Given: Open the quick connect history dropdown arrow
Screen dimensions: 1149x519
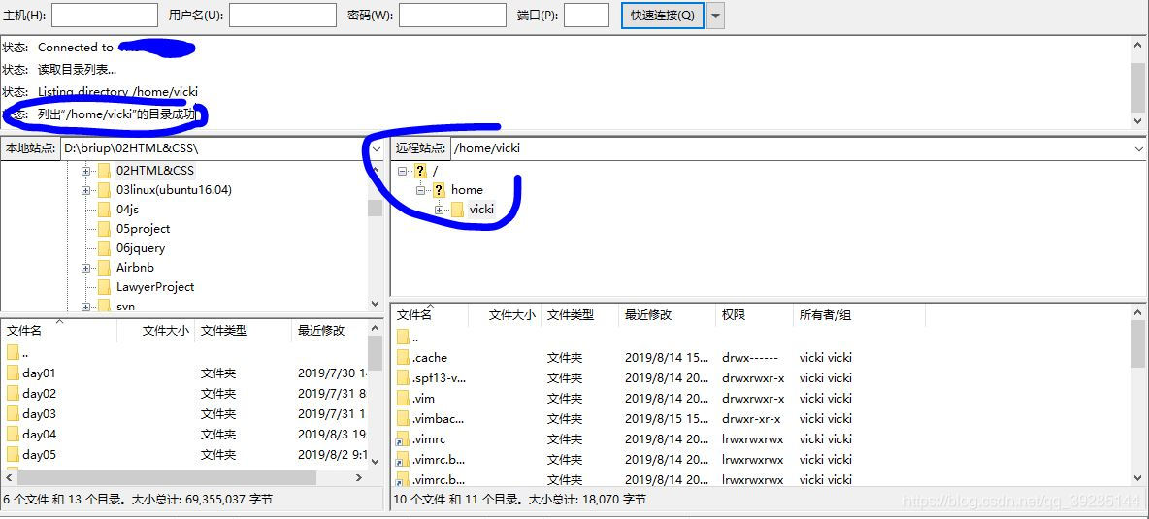Looking at the screenshot, I should point(715,16).
